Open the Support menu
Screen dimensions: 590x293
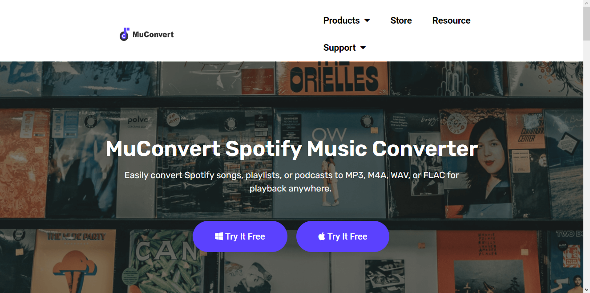coord(339,48)
